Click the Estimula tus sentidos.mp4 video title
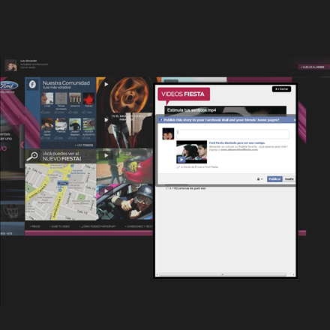 (x=191, y=110)
